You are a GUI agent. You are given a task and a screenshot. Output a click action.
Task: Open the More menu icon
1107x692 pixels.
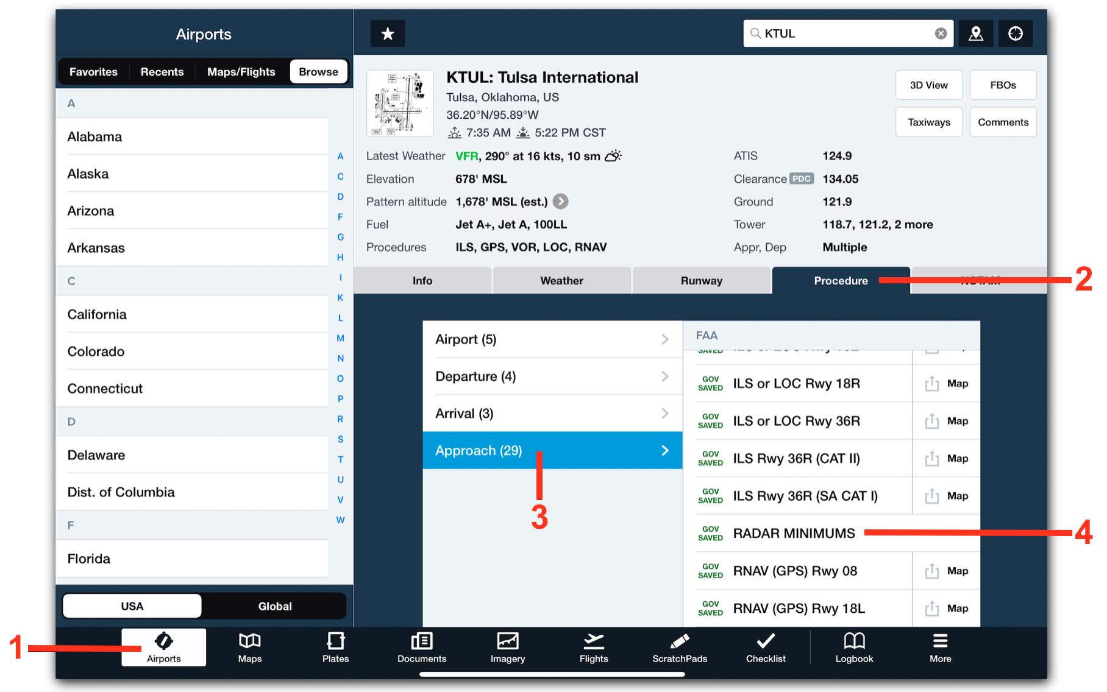click(941, 648)
